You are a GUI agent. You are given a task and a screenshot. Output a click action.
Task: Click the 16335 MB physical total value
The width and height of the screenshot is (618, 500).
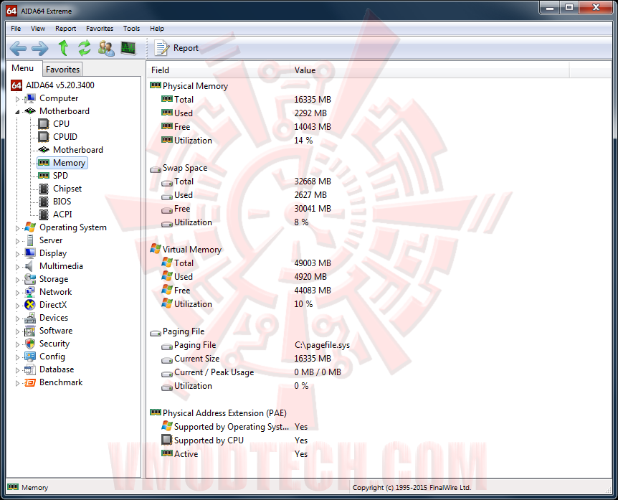pyautogui.click(x=313, y=100)
